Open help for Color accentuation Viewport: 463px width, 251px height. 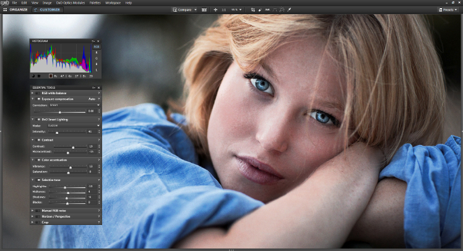click(x=99, y=160)
